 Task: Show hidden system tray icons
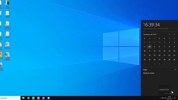pyautogui.click(x=160, y=98)
